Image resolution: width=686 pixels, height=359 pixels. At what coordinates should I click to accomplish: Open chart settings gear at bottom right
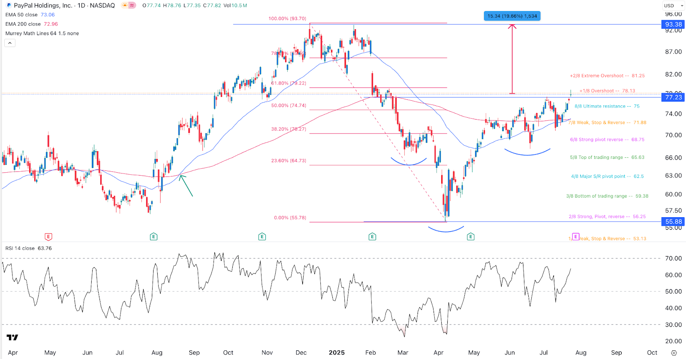click(x=674, y=353)
